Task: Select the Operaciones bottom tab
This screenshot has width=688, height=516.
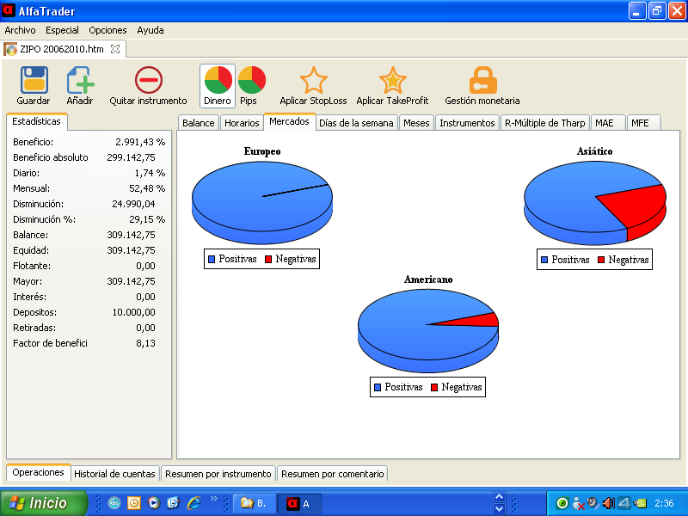Action: 38,472
